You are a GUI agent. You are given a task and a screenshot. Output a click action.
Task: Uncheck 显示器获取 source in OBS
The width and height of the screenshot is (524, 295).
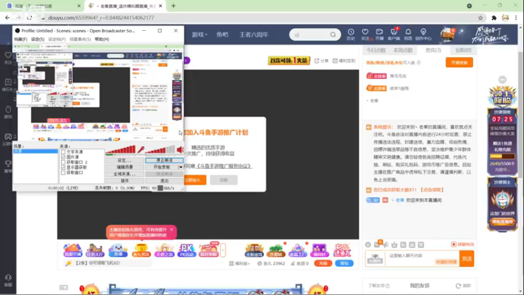coord(63,167)
